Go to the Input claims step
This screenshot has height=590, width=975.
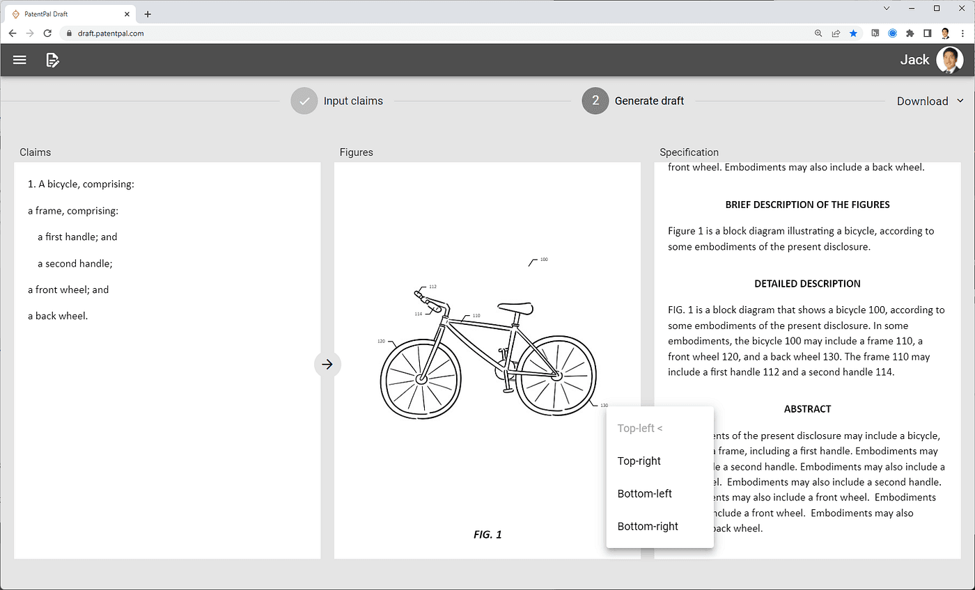click(x=353, y=101)
